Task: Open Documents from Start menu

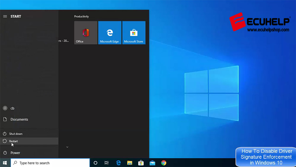Action: click(x=29, y=119)
